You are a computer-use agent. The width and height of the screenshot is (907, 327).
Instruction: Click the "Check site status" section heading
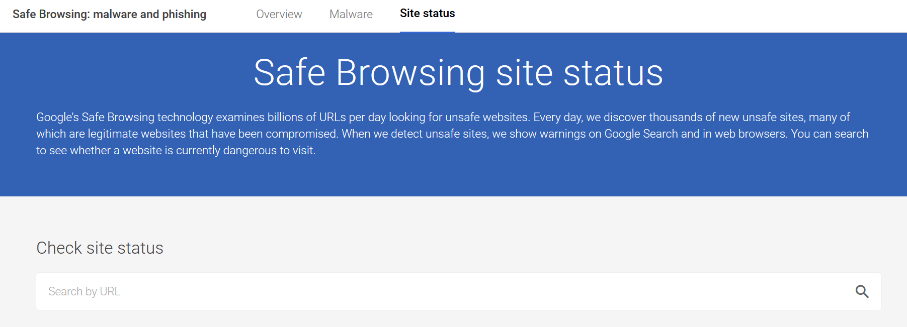100,248
